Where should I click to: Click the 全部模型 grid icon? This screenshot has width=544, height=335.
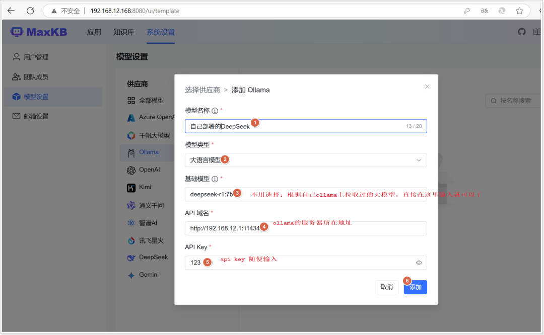click(x=131, y=101)
